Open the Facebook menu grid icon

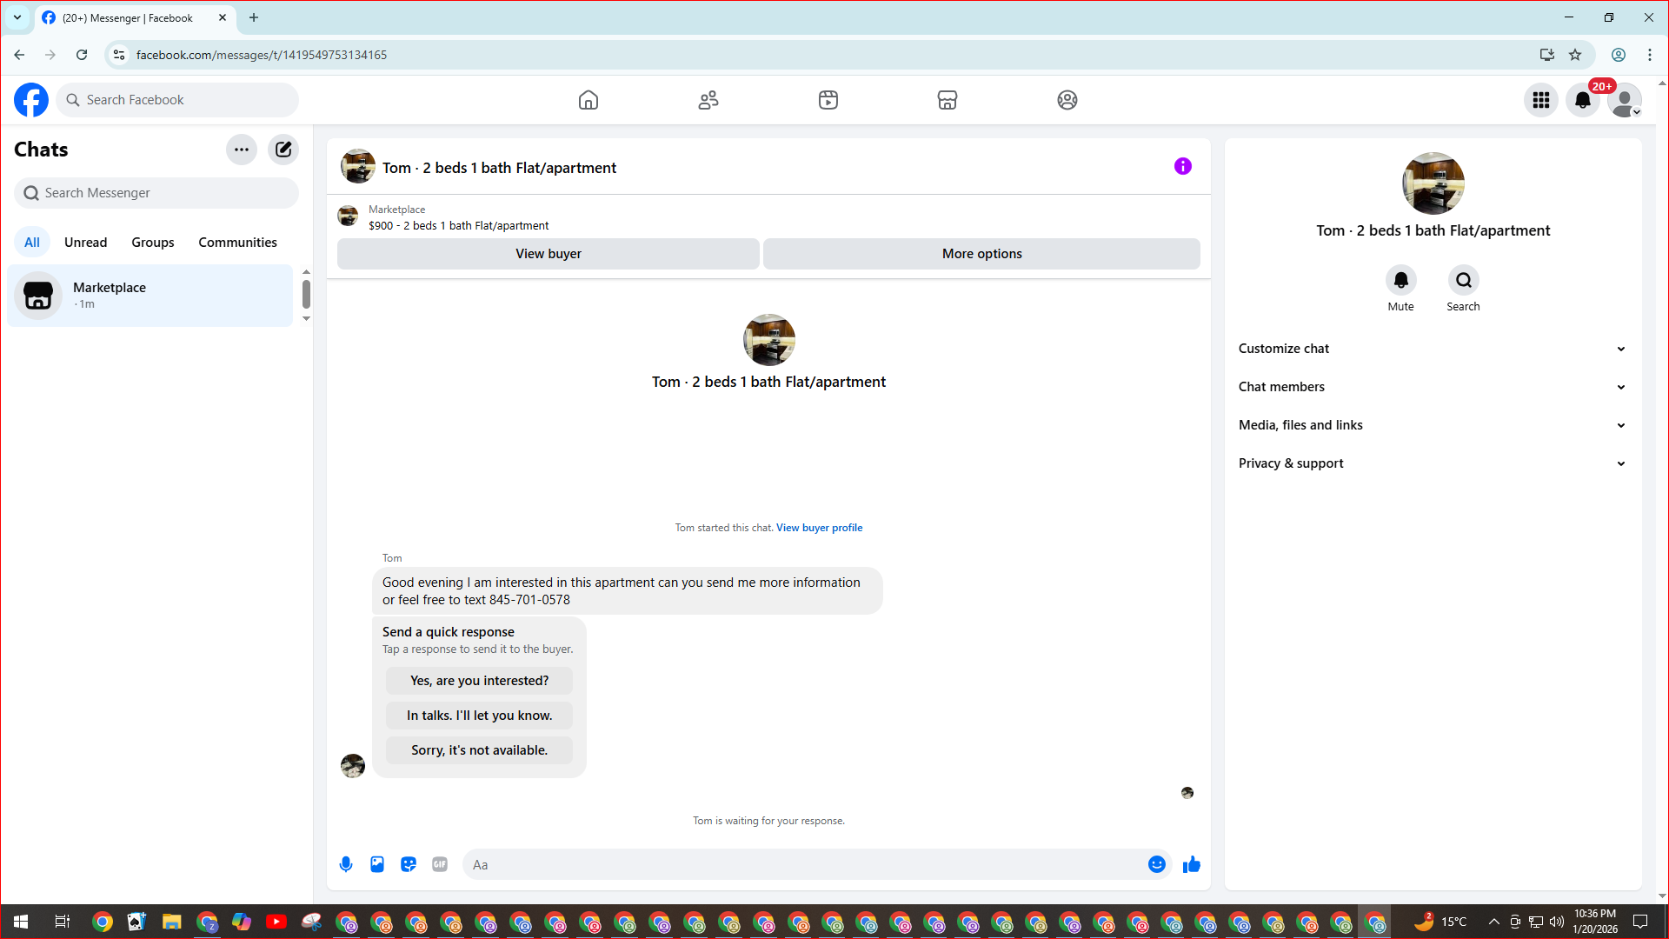1541,100
